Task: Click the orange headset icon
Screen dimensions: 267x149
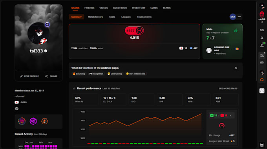Action: pos(262,79)
